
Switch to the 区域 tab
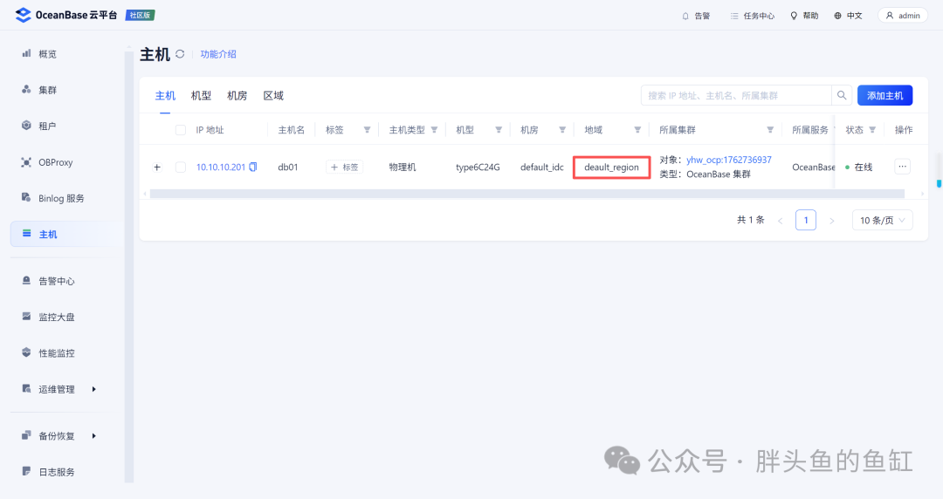click(x=273, y=96)
